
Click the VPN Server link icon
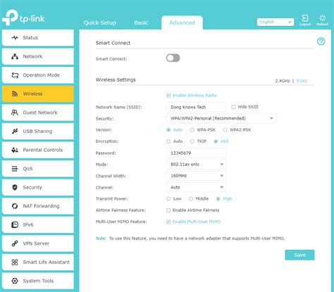(x=15, y=243)
